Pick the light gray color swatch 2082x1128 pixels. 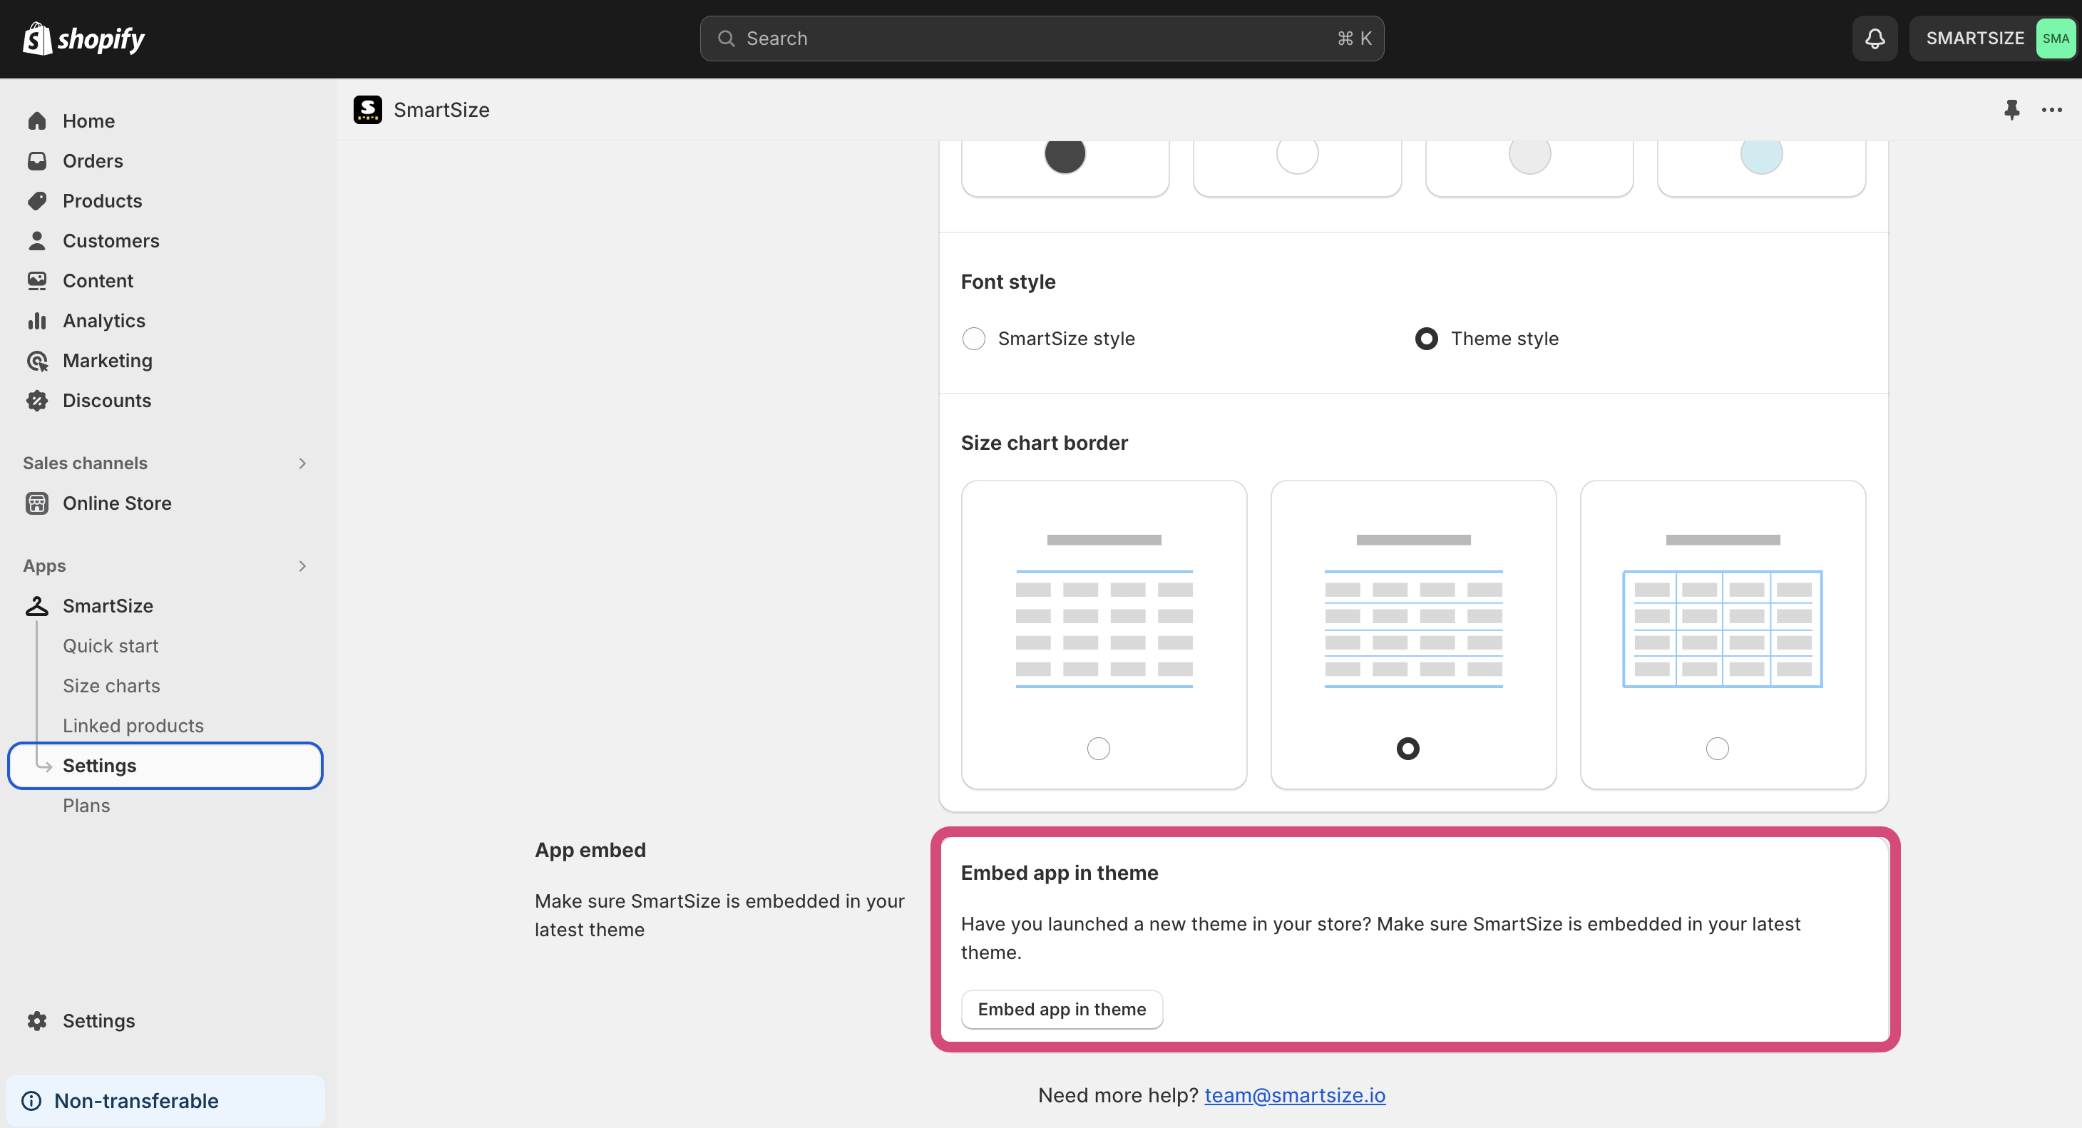click(1529, 153)
